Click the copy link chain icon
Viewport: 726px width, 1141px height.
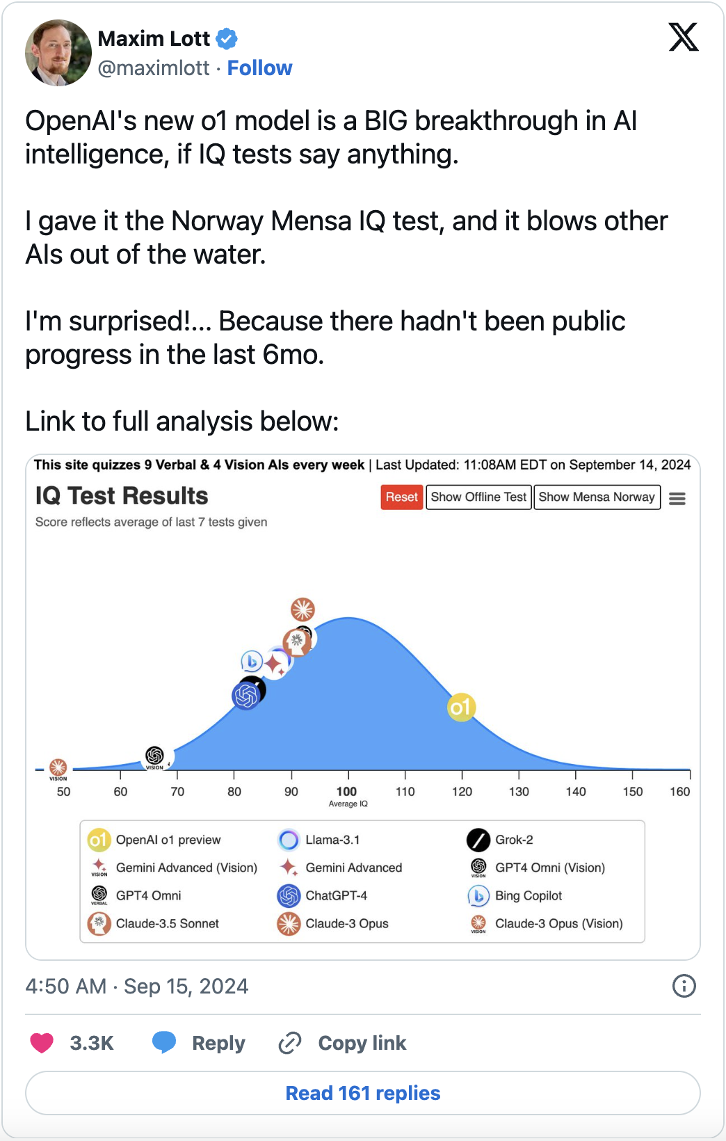point(289,1043)
